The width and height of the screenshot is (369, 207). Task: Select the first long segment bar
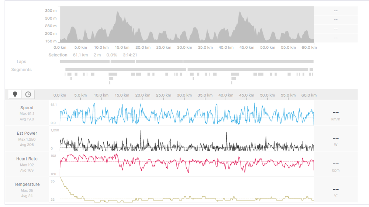point(125,69)
